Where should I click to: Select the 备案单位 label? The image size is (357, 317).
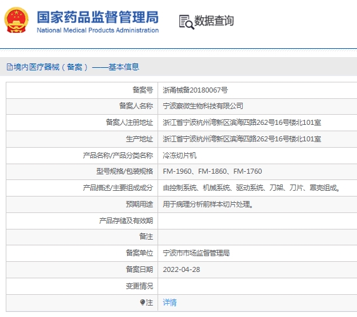[x=139, y=253]
